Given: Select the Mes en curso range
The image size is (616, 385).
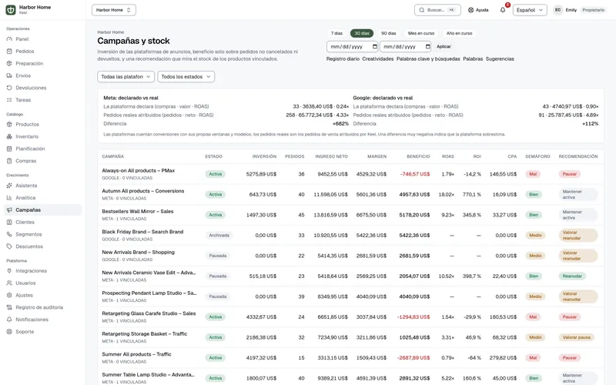Looking at the screenshot, I should coord(421,33).
